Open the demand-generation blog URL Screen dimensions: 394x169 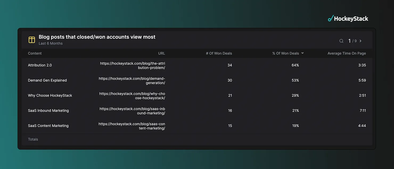(132, 81)
